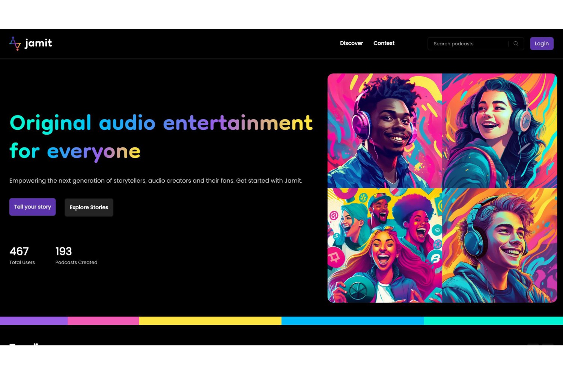Click the Jamit logo icon

coord(15,43)
